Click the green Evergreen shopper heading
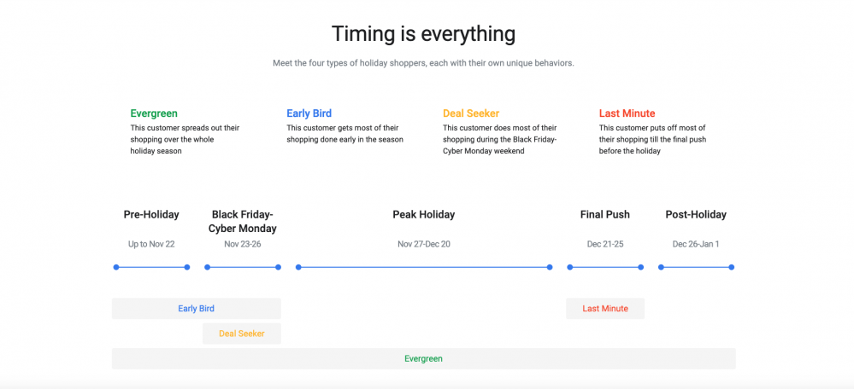 coord(154,113)
